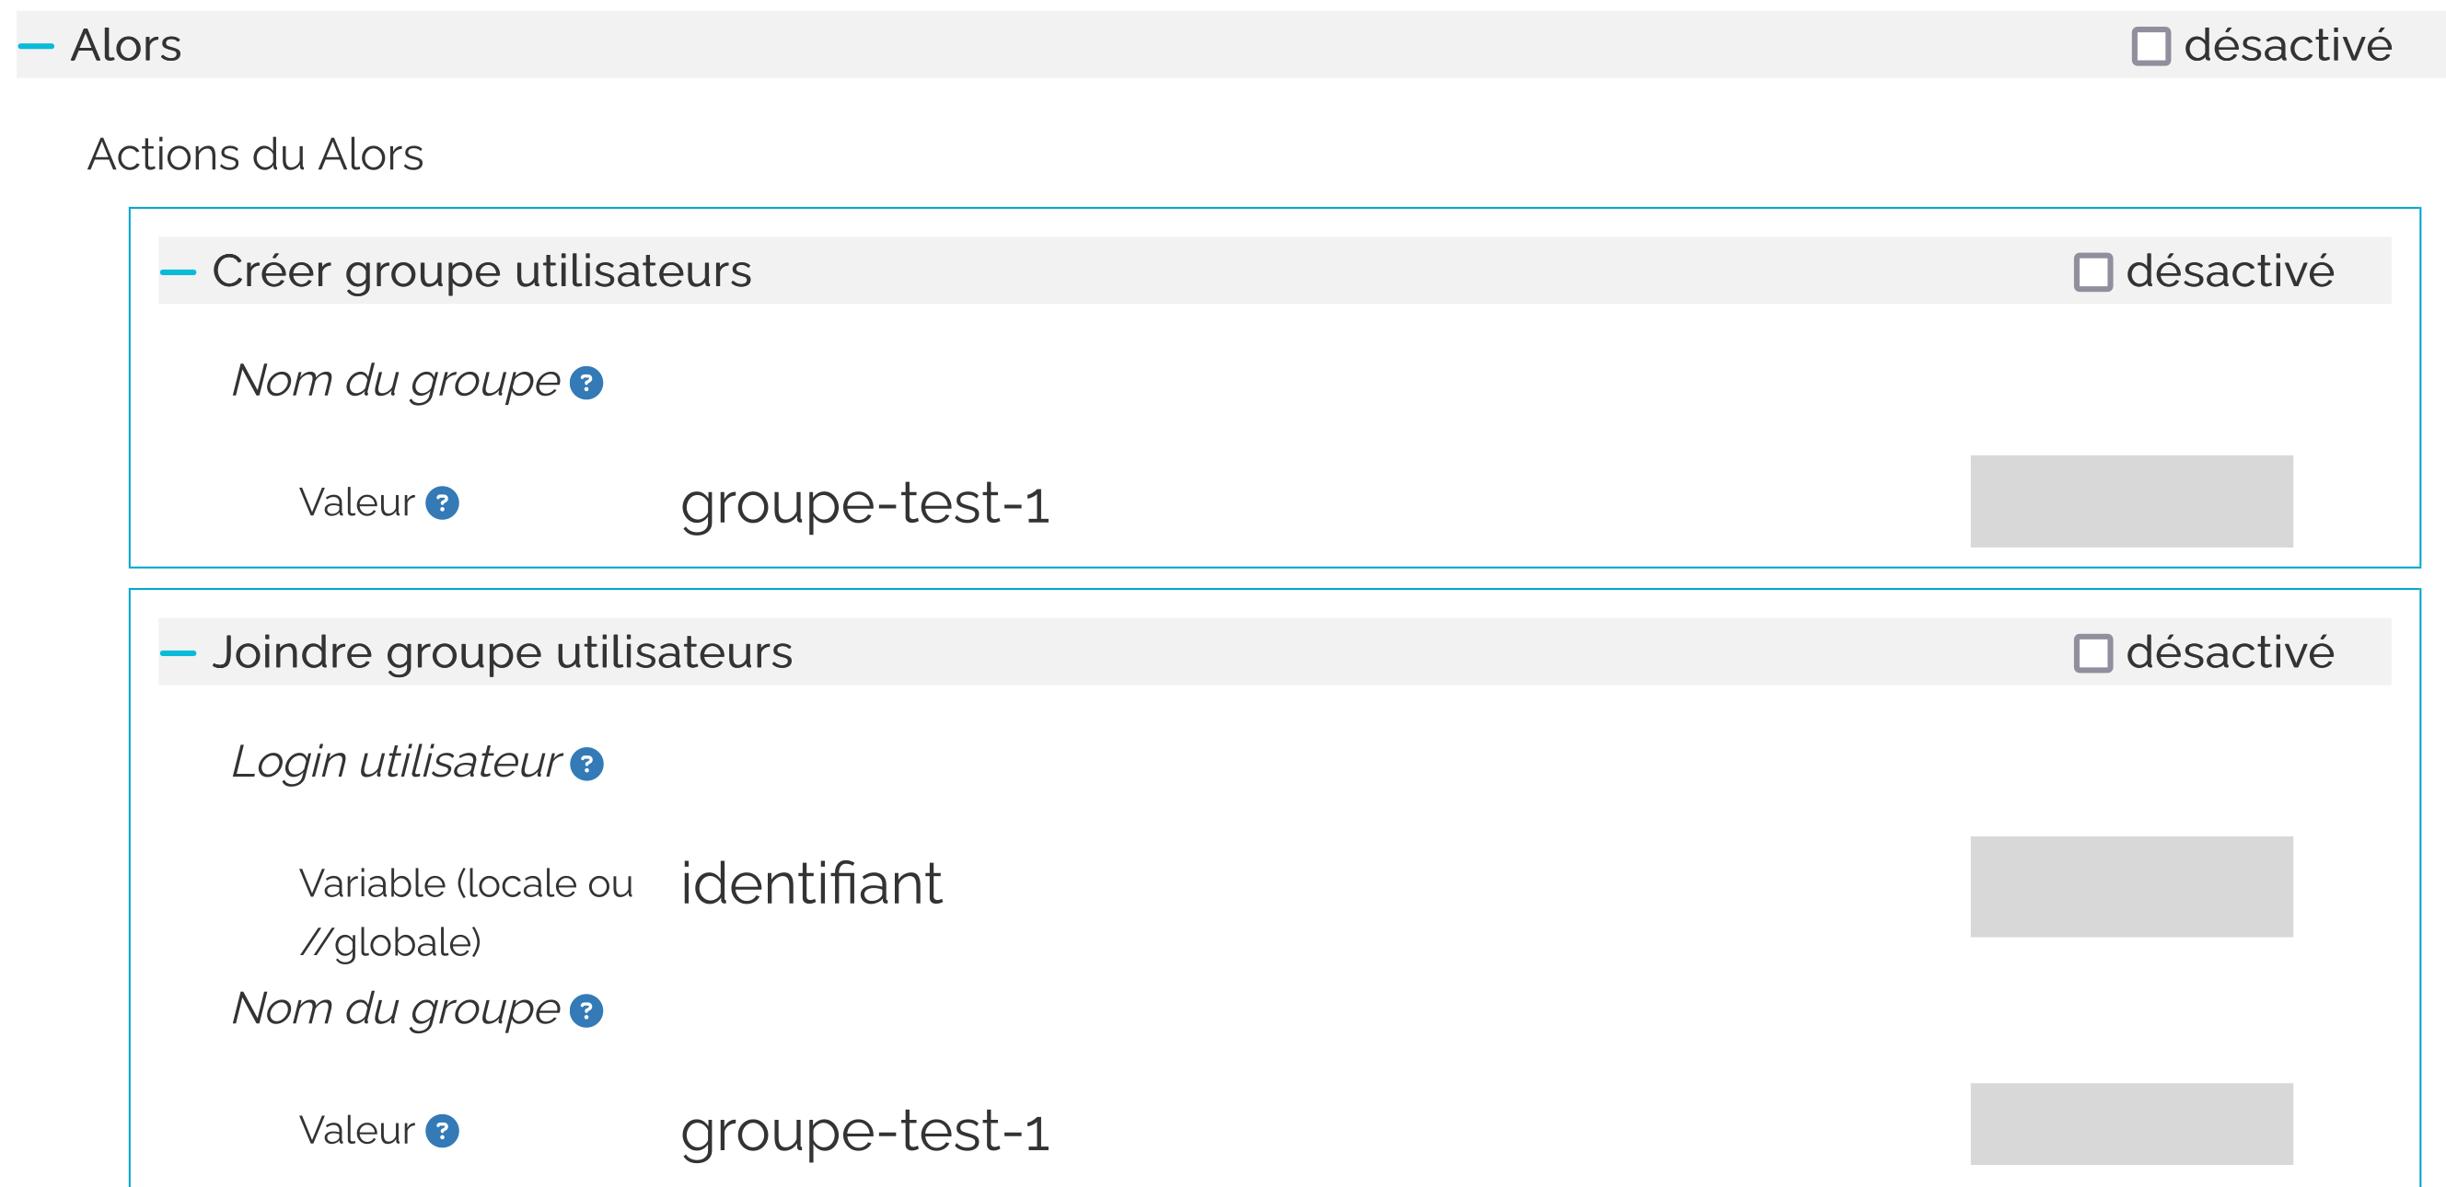This screenshot has height=1187, width=2446.
Task: Show help for Login utilisateur
Action: pyautogui.click(x=585, y=765)
